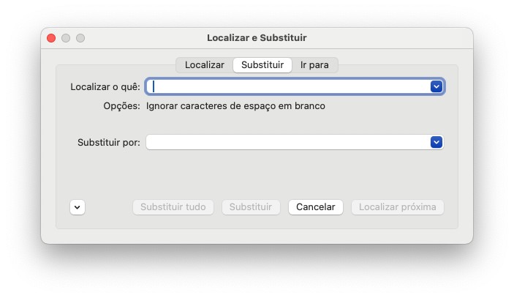Click the Cancelar button
Screen dimensions: 514x298
[316, 207]
